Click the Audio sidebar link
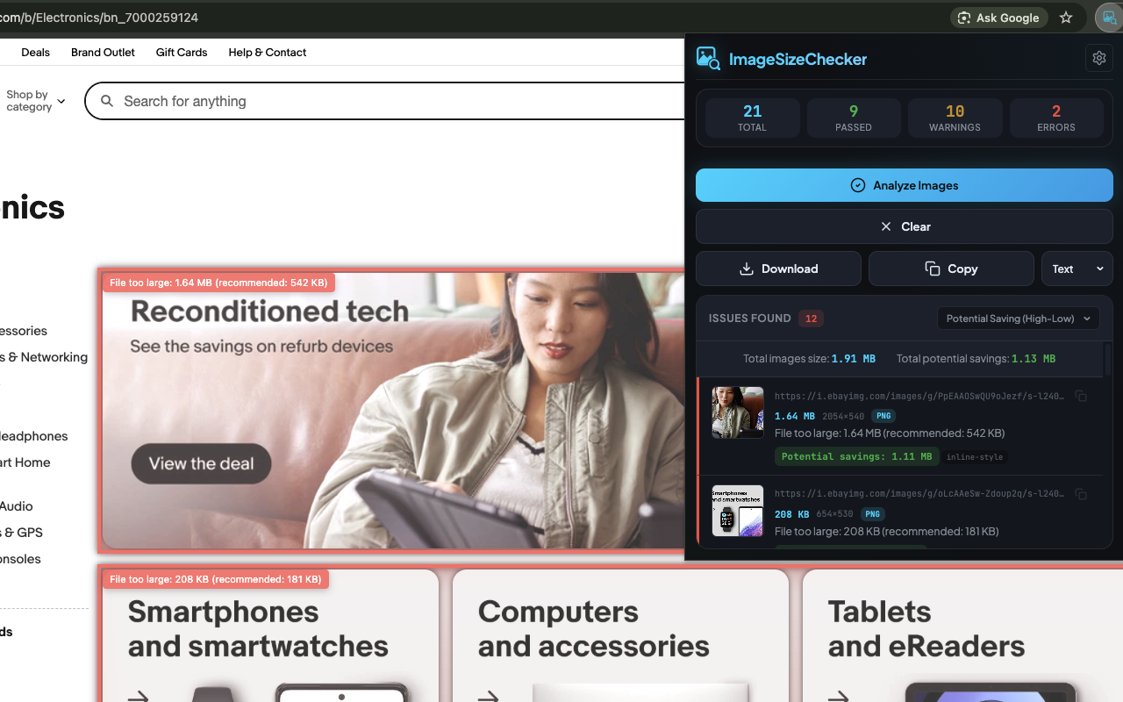 tap(16, 506)
